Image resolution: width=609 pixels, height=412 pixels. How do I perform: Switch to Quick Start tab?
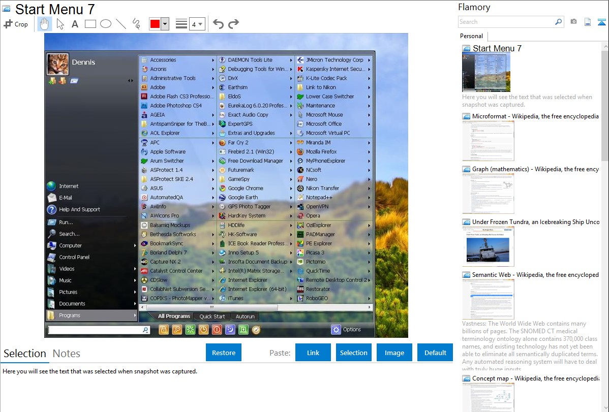[x=212, y=316]
